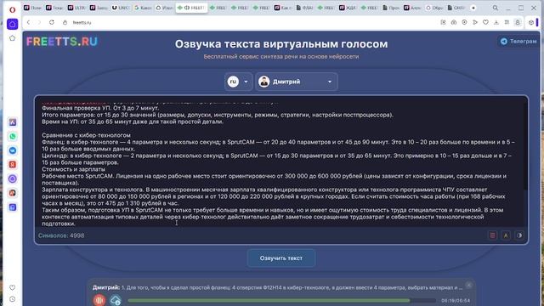Click the Озвучить текст button
The height and width of the screenshot is (306, 544).
click(281, 258)
